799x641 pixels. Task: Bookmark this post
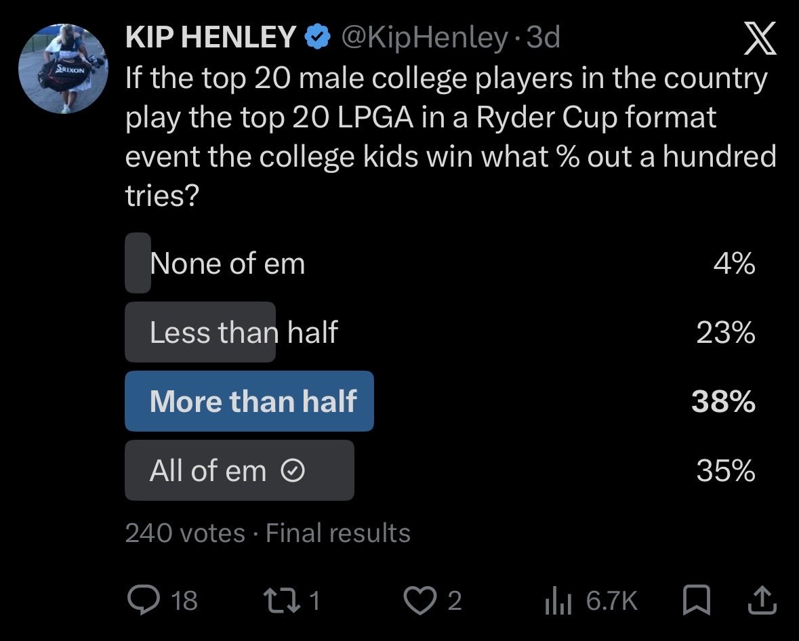pyautogui.click(x=696, y=600)
